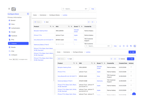This screenshot has height=101, width=143.
Task: Click the blue Add button
Action: click(131, 59)
